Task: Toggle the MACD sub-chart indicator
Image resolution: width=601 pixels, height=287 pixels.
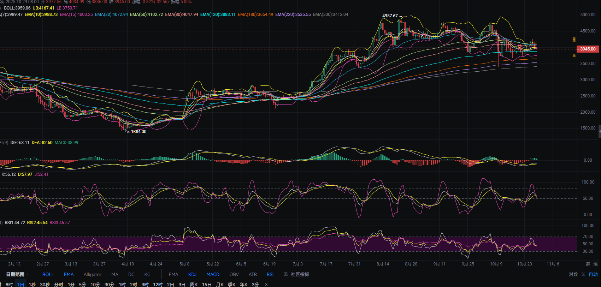Action: tap(213, 274)
